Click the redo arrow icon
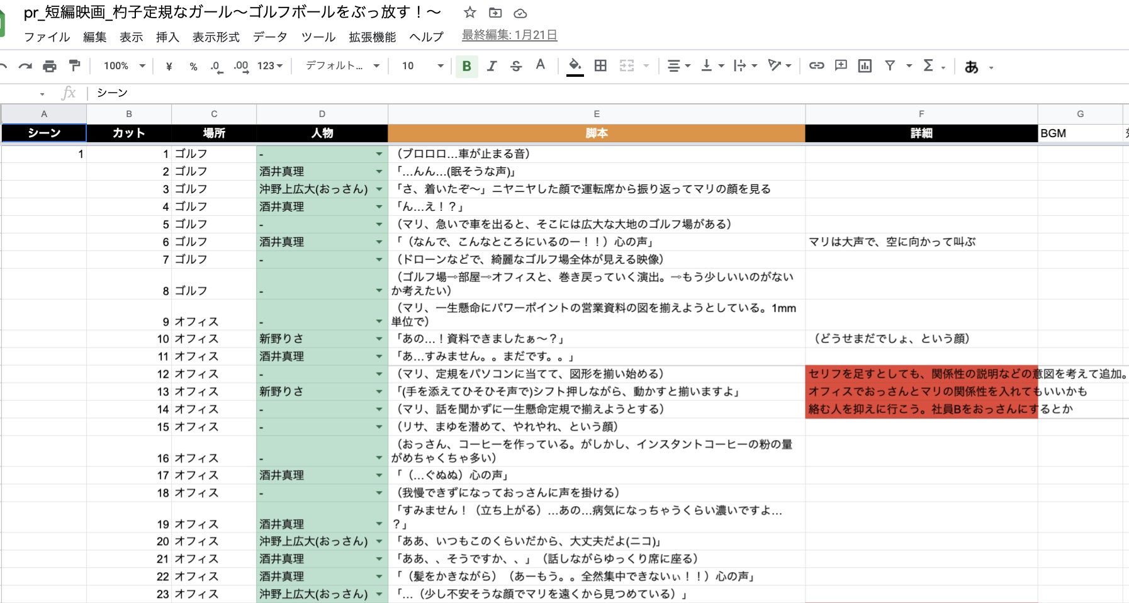 25,66
